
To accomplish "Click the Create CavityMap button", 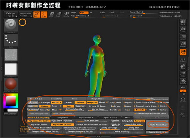I will tap(157, 132).
